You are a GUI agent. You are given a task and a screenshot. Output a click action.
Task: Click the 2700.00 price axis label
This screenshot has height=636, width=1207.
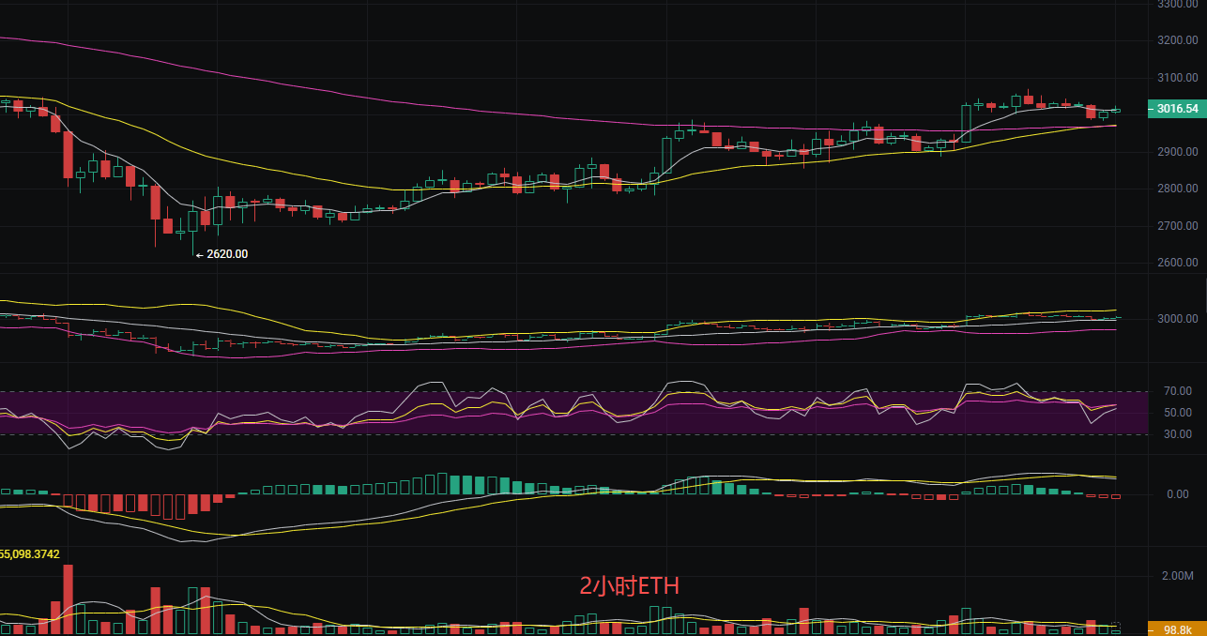(x=1178, y=226)
